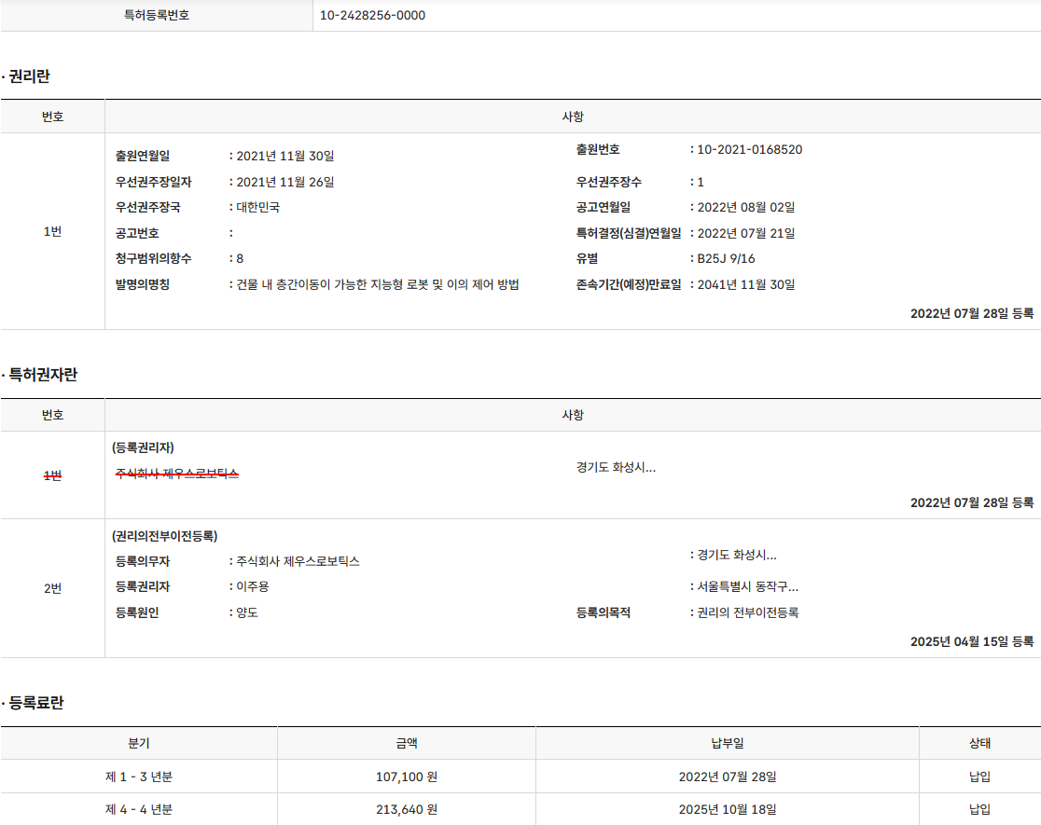Screen dimensions: 1041x825
Task: Click the struck-through 주식회사 제우스로보틱스 name
Action: click(177, 474)
